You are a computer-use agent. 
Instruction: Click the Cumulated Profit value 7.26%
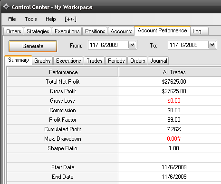click(174, 129)
